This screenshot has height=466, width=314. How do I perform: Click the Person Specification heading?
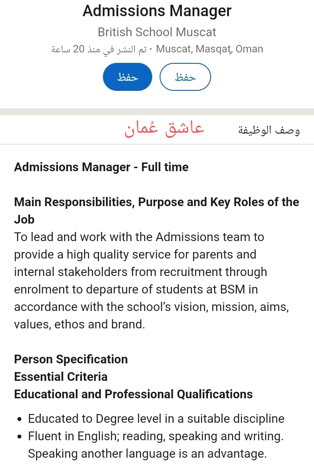pyautogui.click(x=71, y=359)
